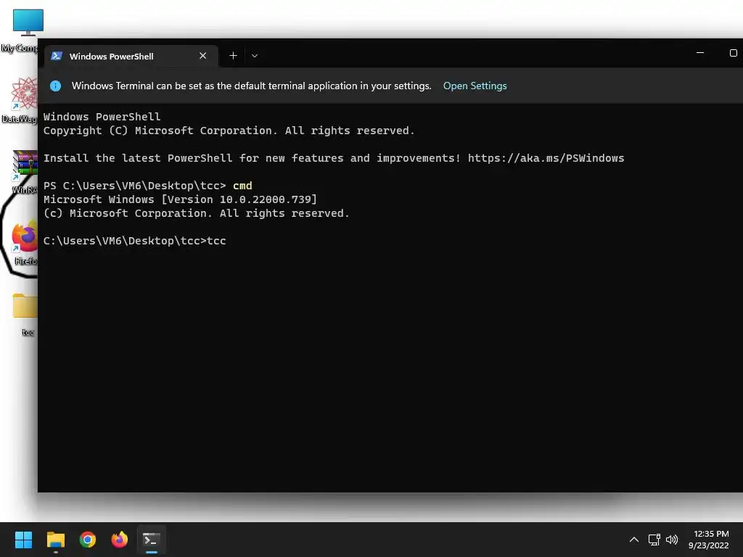Open File Explorer from the taskbar
Viewport: 743px width, 557px height.
tap(55, 540)
